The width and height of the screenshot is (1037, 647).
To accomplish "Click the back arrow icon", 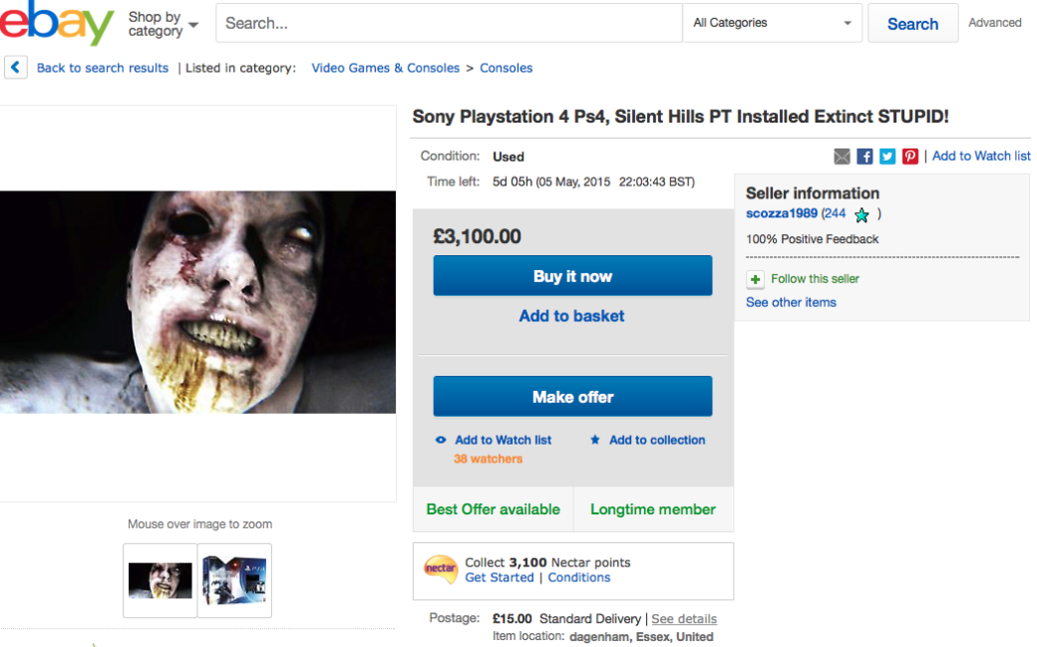I will pos(16,68).
